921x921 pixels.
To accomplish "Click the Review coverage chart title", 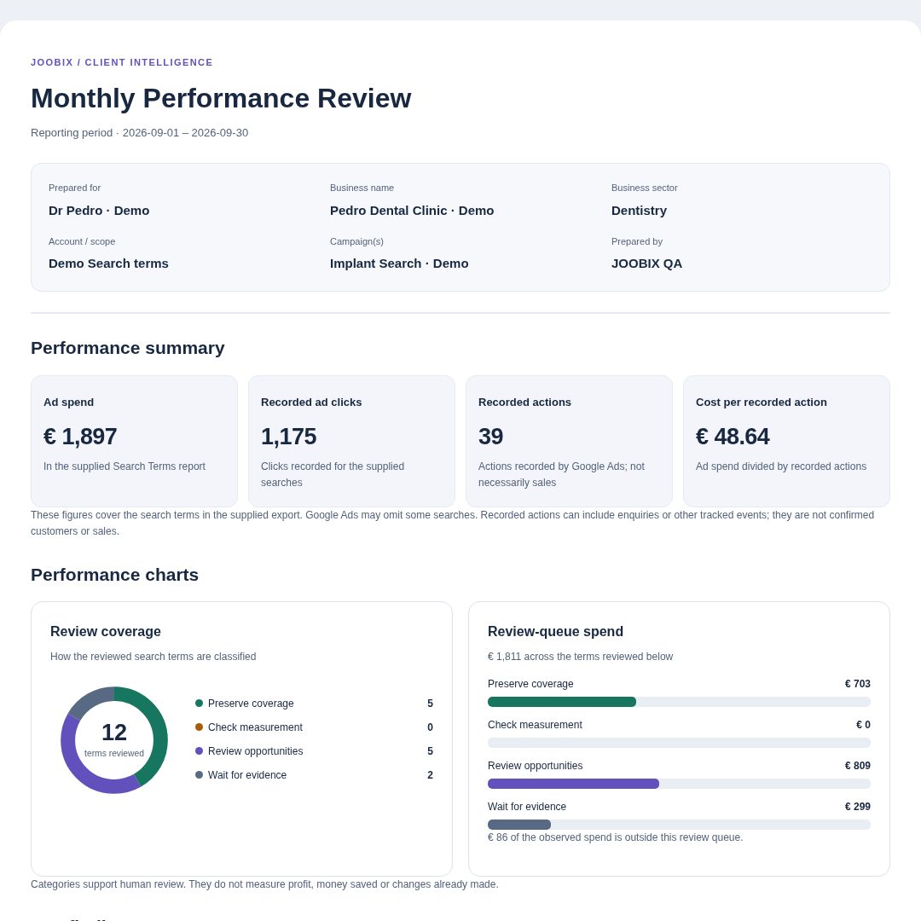I will point(106,631).
